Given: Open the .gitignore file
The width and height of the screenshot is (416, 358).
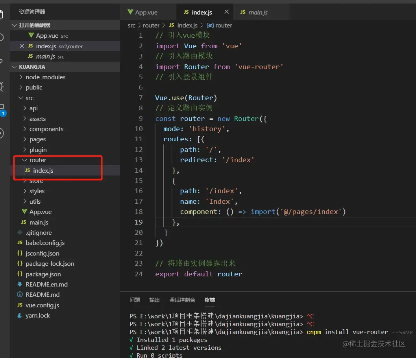Looking at the screenshot, I should [65, 232].
